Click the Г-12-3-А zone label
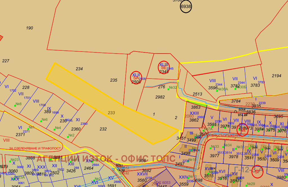The width and height of the screenshot is (288, 187). click(248, 170)
